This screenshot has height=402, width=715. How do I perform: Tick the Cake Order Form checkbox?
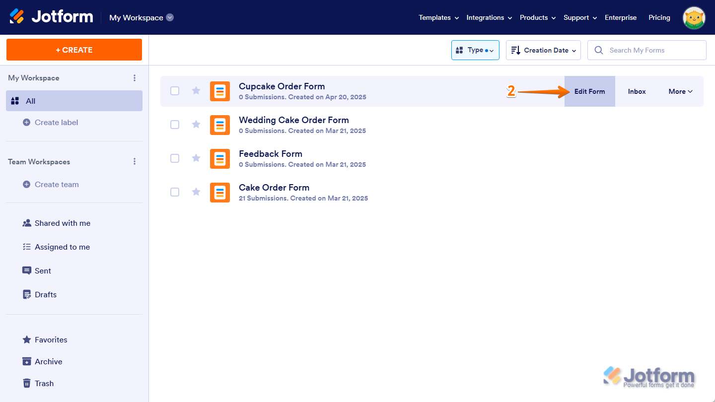pyautogui.click(x=175, y=192)
